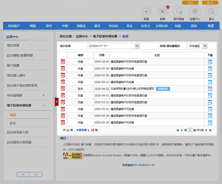This screenshot has width=222, height=184.
Task: Open the red document icon for 2020-07-09 row
Action: point(63,69)
